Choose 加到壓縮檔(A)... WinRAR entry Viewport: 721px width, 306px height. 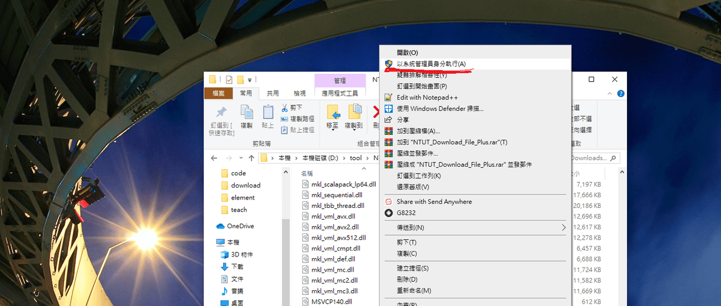pyautogui.click(x=476, y=131)
